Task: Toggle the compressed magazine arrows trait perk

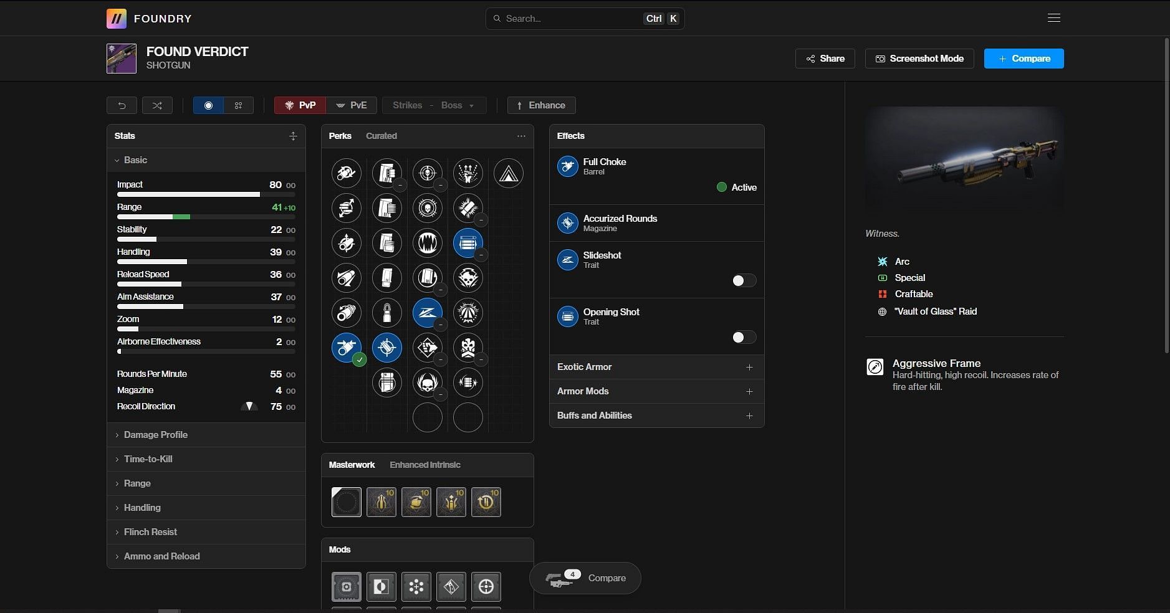Action: 468,383
